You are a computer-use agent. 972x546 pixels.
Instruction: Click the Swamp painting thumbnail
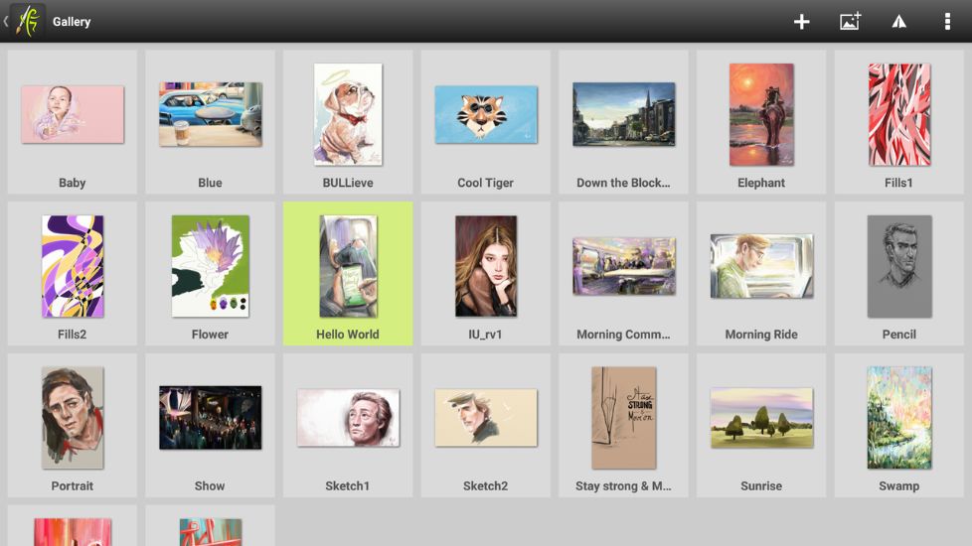point(898,418)
